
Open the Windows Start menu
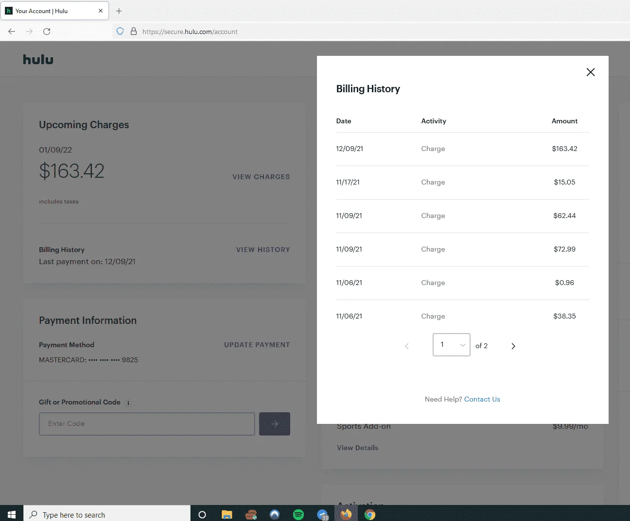(12, 515)
